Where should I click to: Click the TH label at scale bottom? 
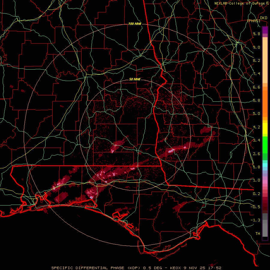258,234
